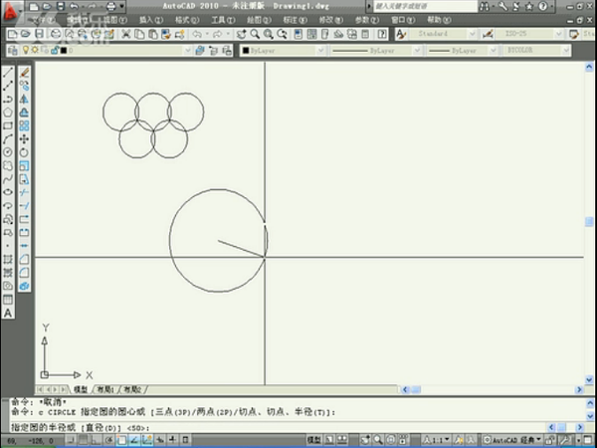Screen dimensions: 597x448
Task: Toggle Grid display in status bar
Action: pos(83,440)
